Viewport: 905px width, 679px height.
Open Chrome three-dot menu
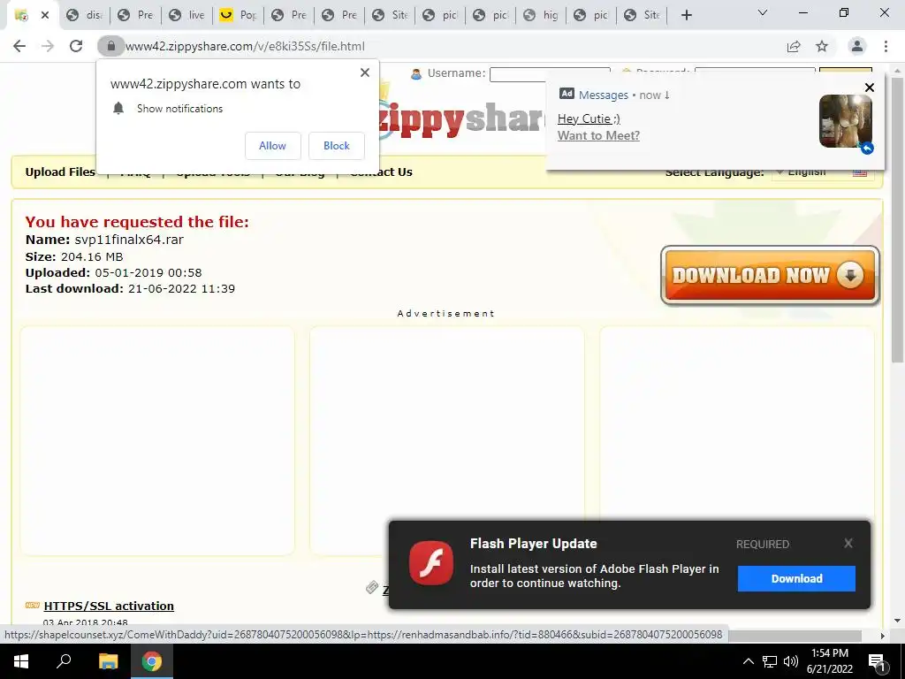[886, 46]
